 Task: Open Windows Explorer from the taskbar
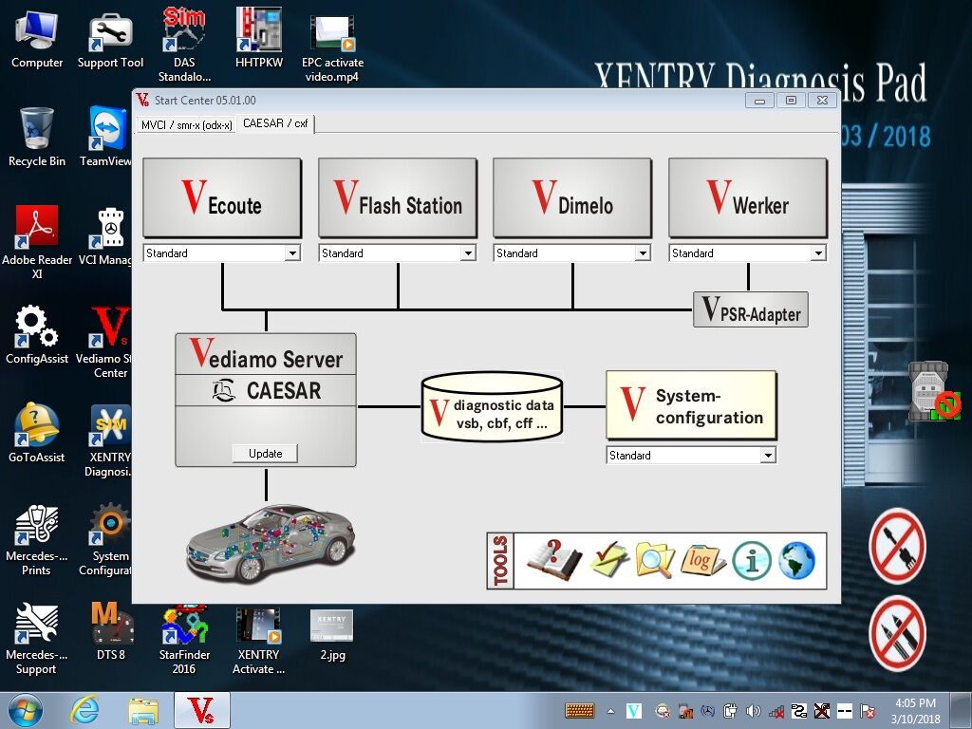coord(143,711)
